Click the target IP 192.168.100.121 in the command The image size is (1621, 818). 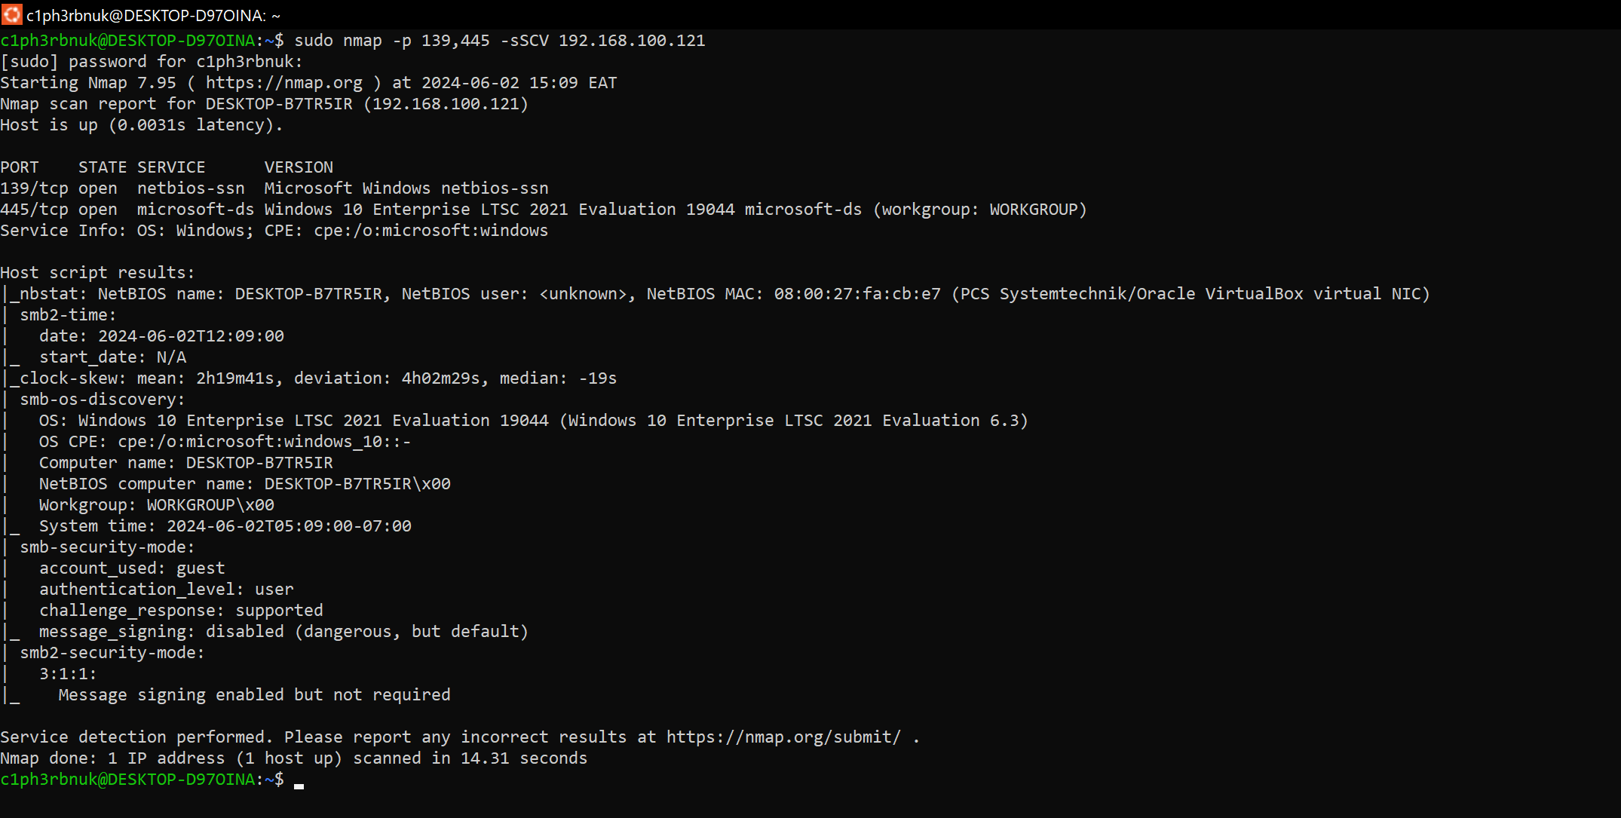[x=632, y=41]
